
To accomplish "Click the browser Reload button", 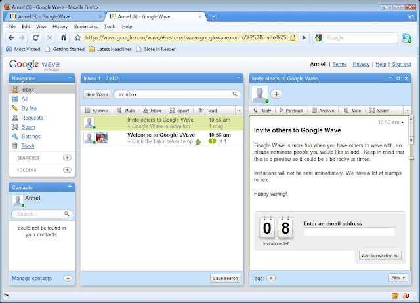I will tap(35, 38).
